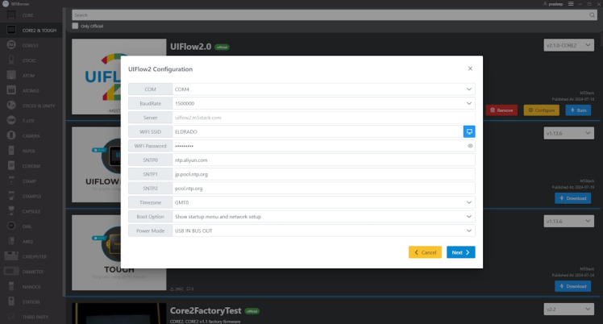Image resolution: width=603 pixels, height=324 pixels.
Task: Select the ATOMS3 device icon
Action: pos(11,90)
